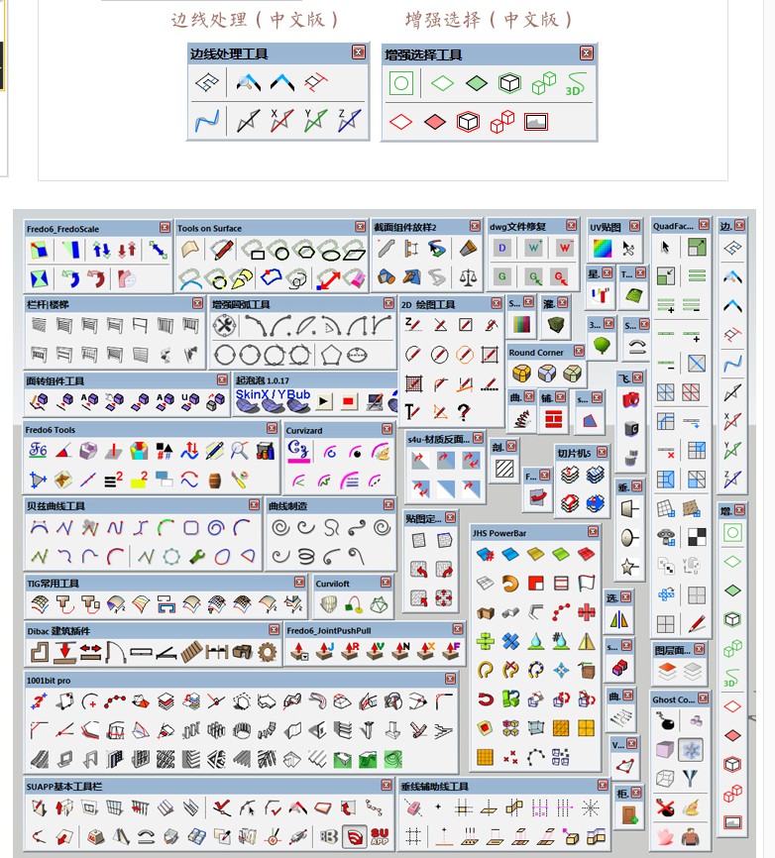Click the pink eraser icon in Tools on Surface

coord(355,279)
